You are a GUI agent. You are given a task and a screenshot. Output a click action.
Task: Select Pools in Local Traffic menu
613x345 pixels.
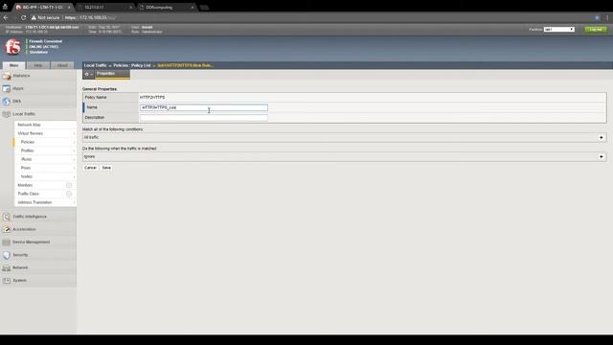coord(26,168)
